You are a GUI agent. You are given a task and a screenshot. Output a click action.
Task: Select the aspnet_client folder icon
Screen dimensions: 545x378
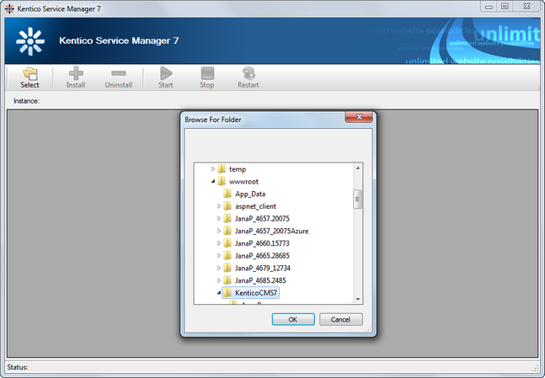point(227,206)
